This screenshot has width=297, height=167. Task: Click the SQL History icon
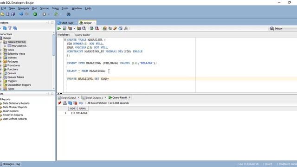(120, 28)
